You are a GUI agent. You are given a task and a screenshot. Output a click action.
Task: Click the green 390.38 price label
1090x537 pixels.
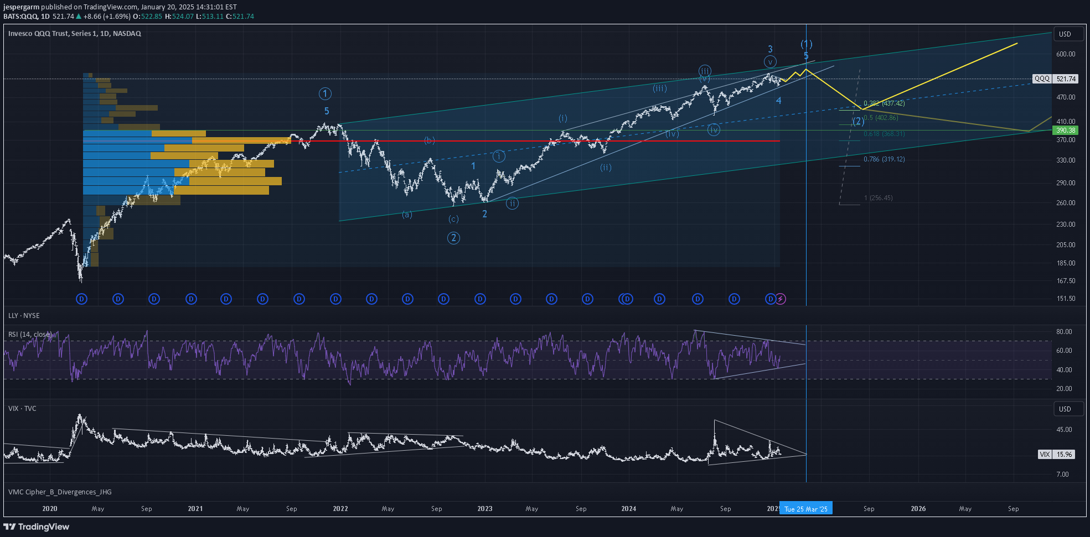1065,131
